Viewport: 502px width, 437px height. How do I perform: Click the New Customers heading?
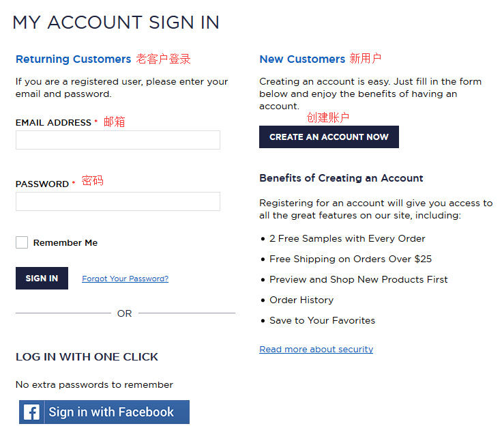click(302, 59)
